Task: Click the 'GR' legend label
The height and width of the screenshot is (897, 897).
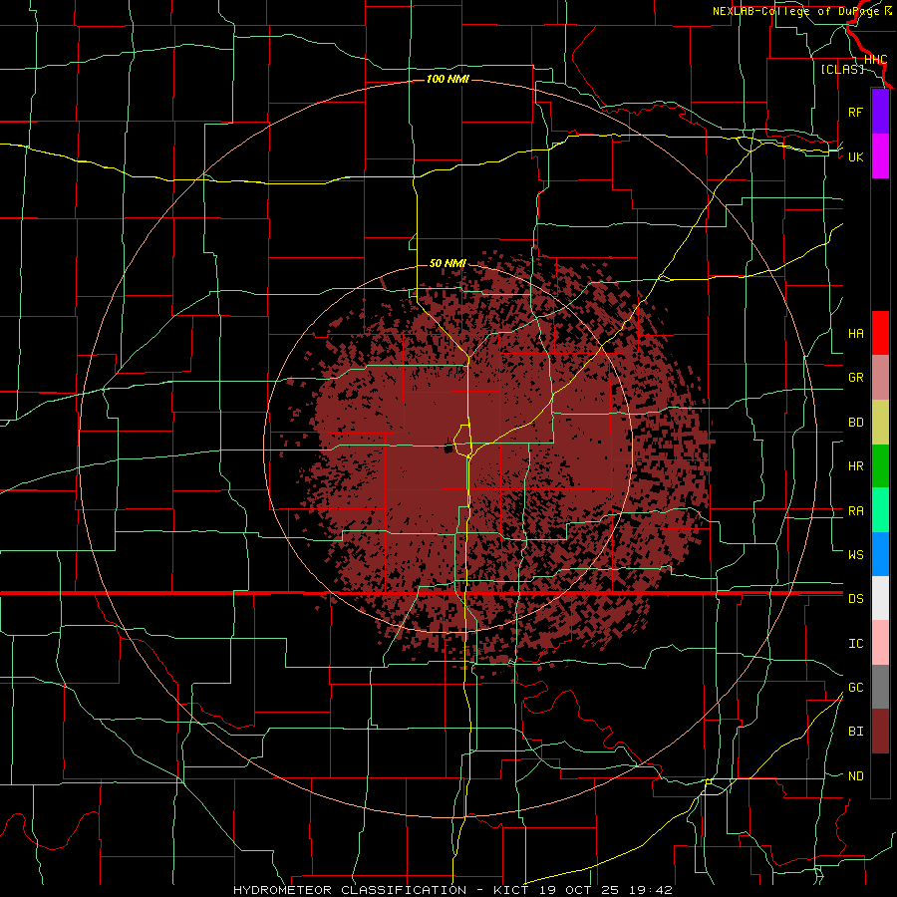Action: (x=856, y=378)
